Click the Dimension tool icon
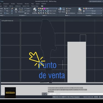This screenshot has height=103, width=103. [21, 10]
